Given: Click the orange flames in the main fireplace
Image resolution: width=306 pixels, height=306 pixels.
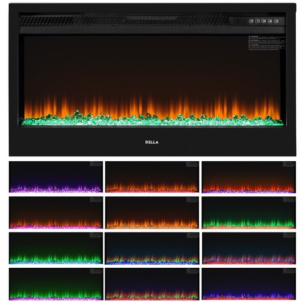Looking at the screenshot, I should 152,107.
